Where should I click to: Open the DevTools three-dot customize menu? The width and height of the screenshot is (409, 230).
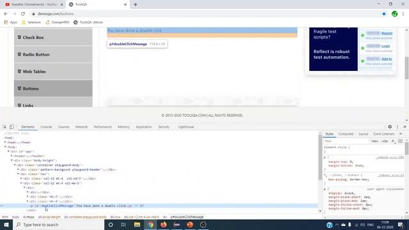[x=397, y=126]
